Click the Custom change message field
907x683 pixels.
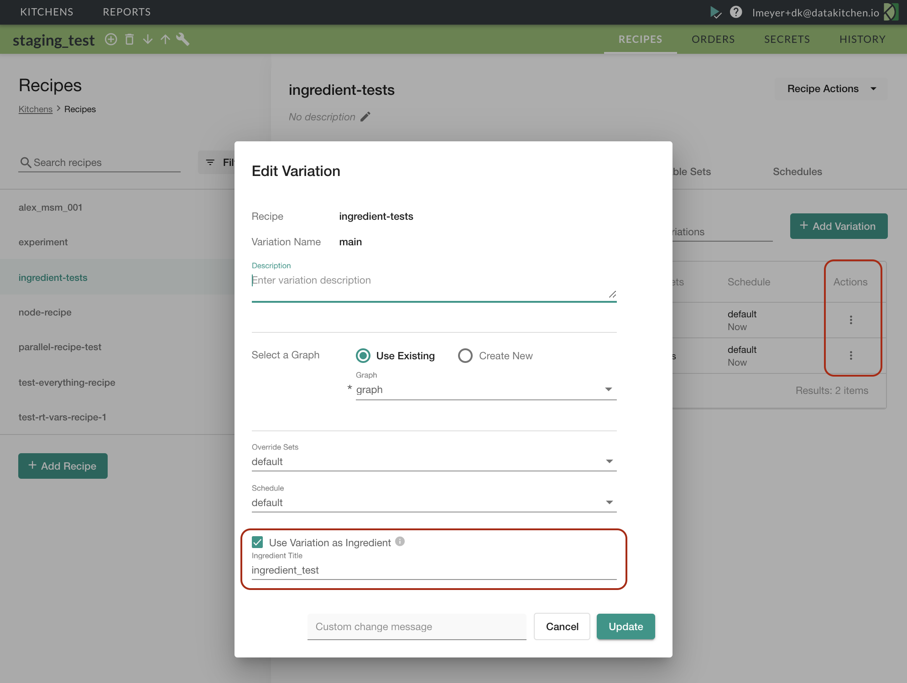coord(417,626)
